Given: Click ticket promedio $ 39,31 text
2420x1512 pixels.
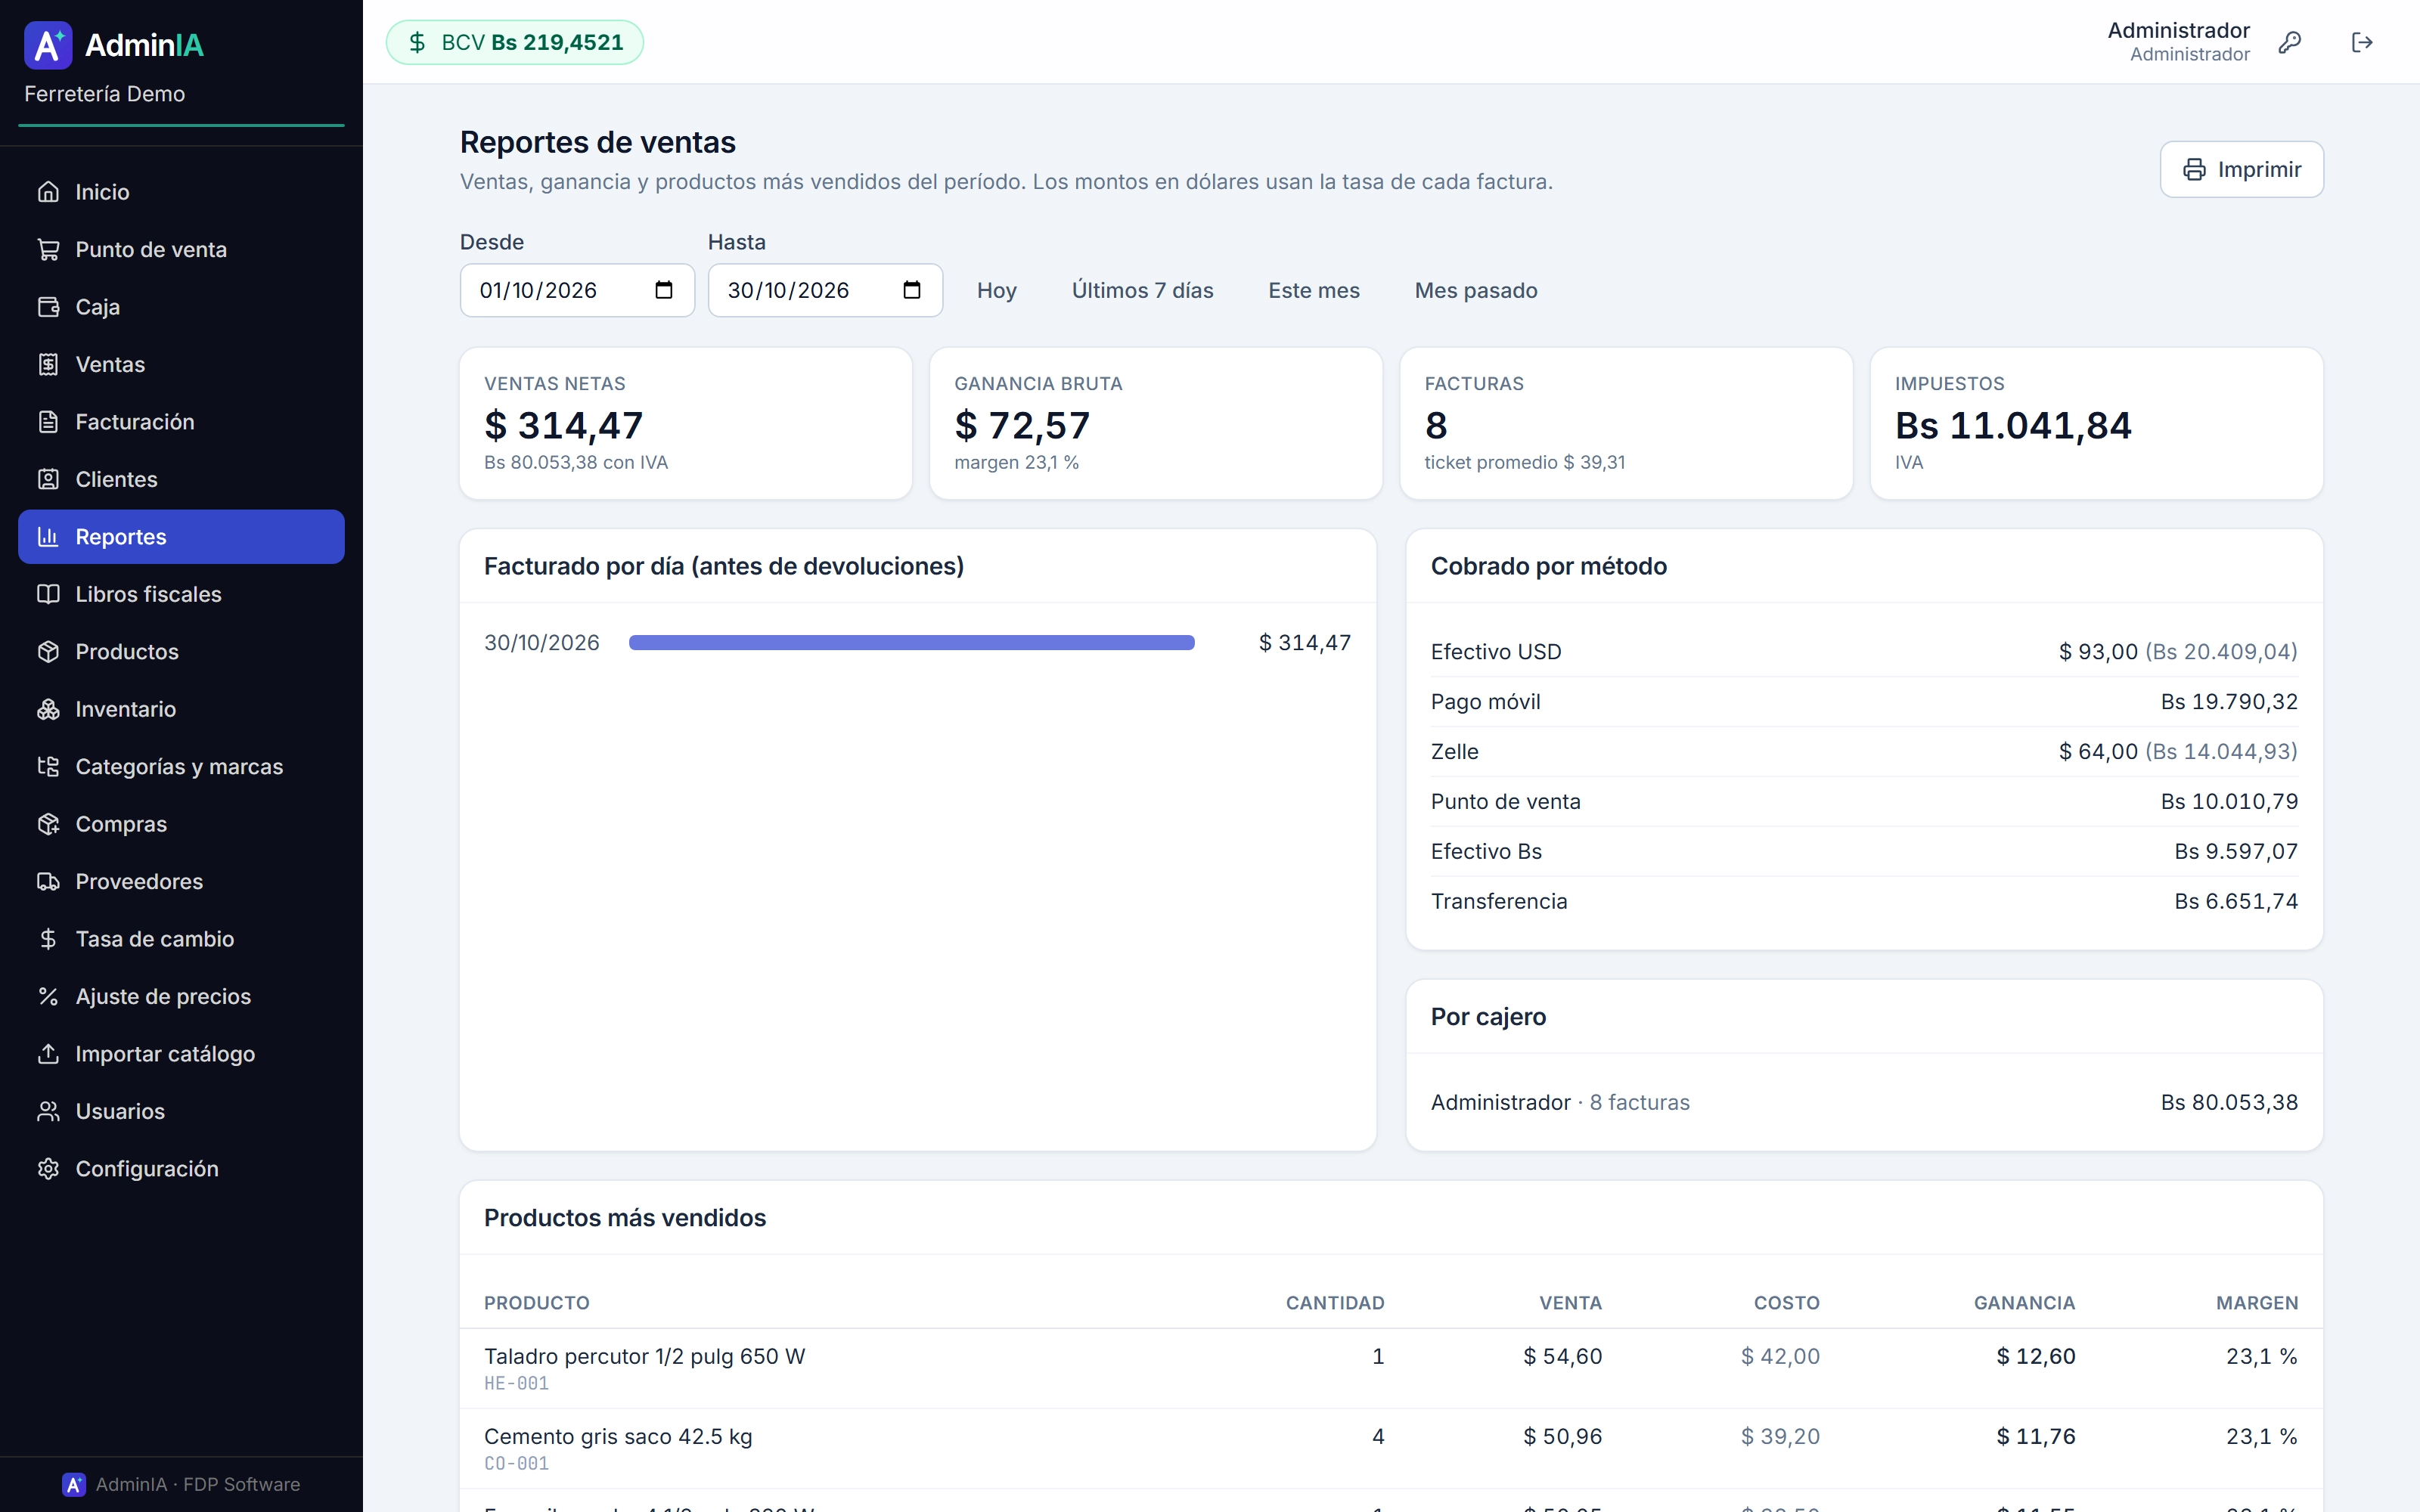Looking at the screenshot, I should coord(1525,463).
